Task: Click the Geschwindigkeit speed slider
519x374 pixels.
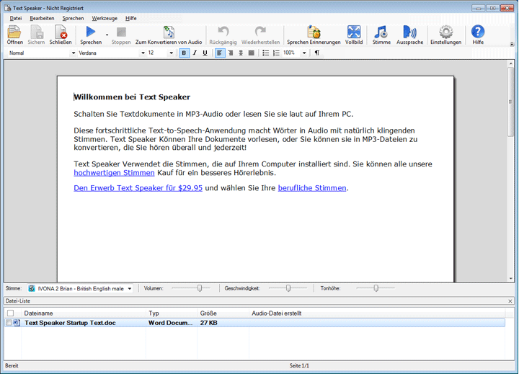Action: coord(288,288)
